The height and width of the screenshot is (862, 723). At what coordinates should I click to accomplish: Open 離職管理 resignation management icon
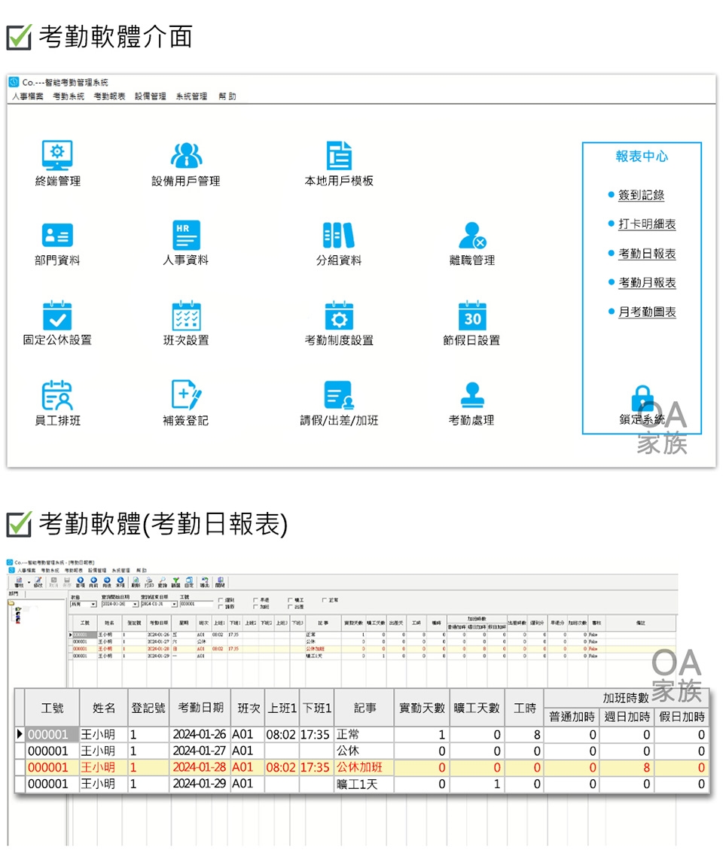point(472,236)
